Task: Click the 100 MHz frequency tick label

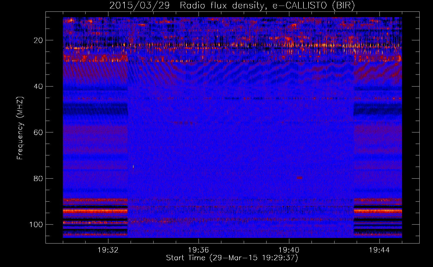Action: [x=36, y=225]
